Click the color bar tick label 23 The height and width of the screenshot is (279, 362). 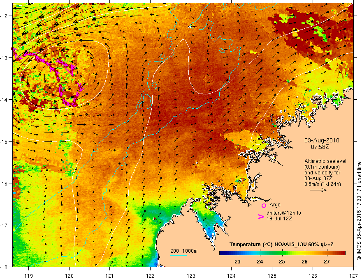pos(237,262)
